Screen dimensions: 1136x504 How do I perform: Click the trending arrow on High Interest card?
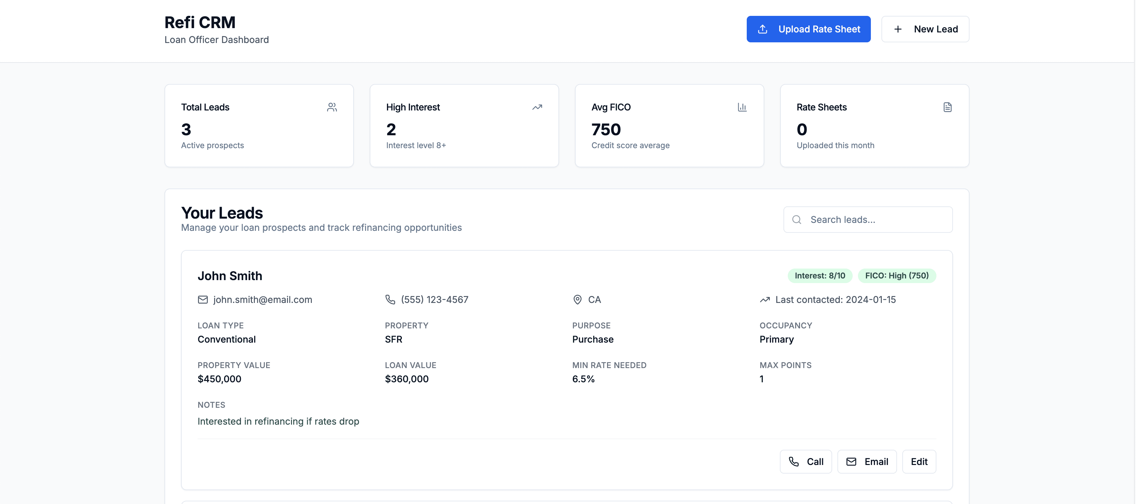point(538,106)
